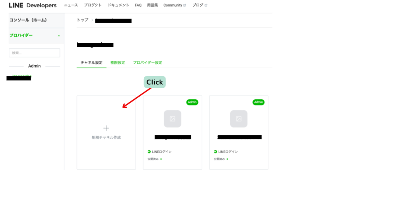Click external-link icon next to Community
This screenshot has height=208, width=397.
(185, 5)
